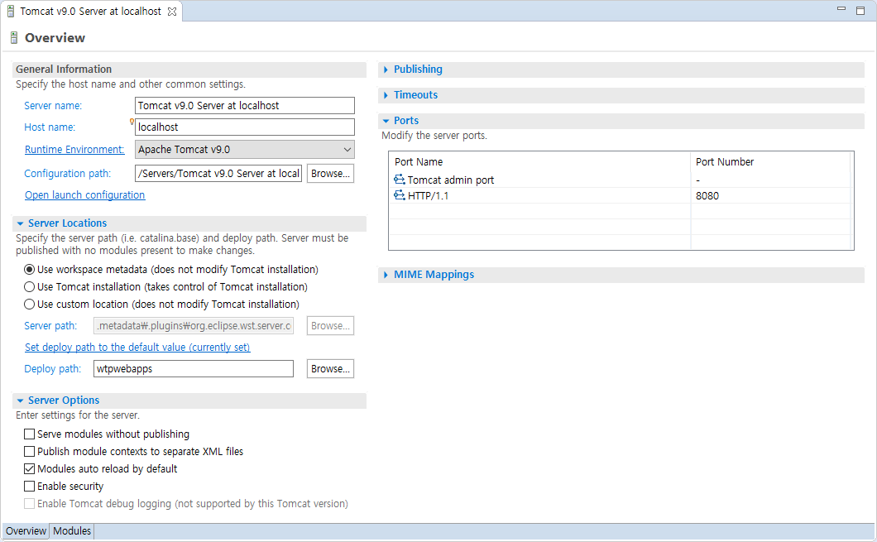Close the Tomcat v9.0 Server editor tab
Viewport: 877px width, 542px height.
(x=172, y=12)
